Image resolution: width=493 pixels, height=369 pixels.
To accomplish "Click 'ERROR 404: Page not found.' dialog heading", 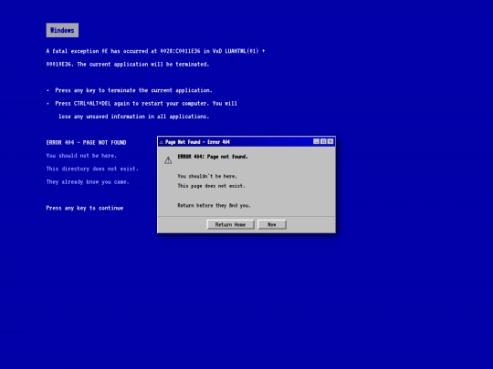I will click(x=213, y=157).
